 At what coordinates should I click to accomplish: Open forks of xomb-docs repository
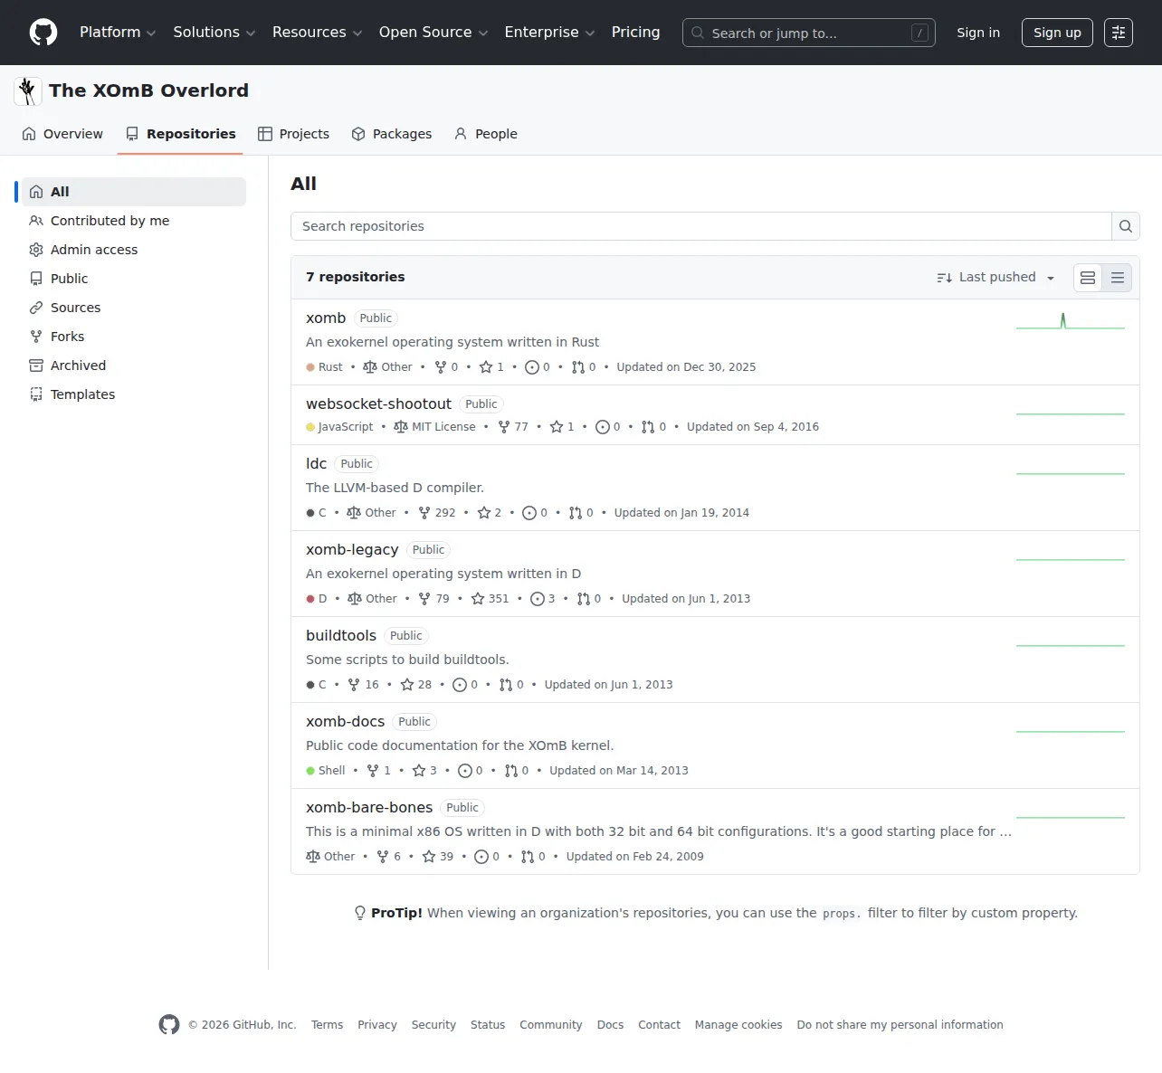click(378, 771)
